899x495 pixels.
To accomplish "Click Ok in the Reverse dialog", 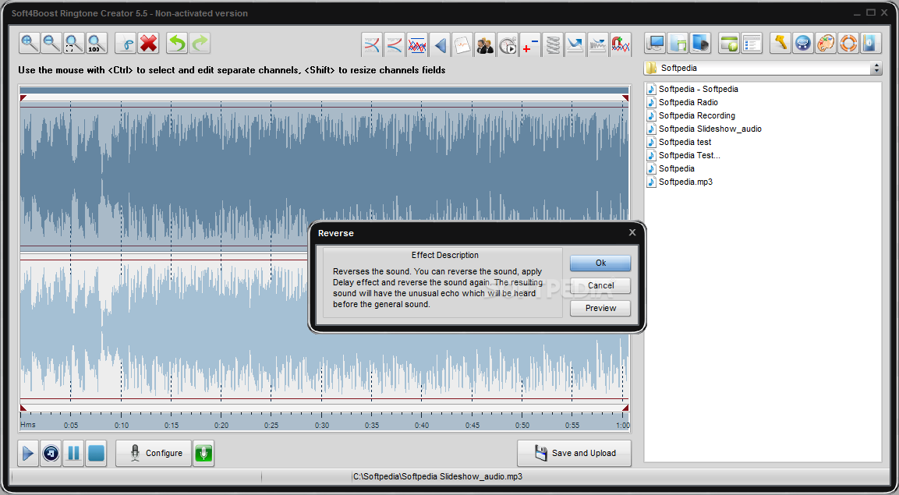I will 600,263.
